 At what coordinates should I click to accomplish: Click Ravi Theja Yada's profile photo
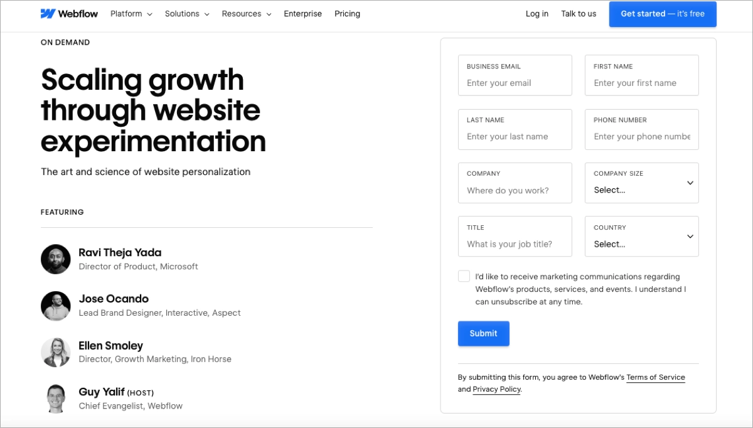coord(56,259)
